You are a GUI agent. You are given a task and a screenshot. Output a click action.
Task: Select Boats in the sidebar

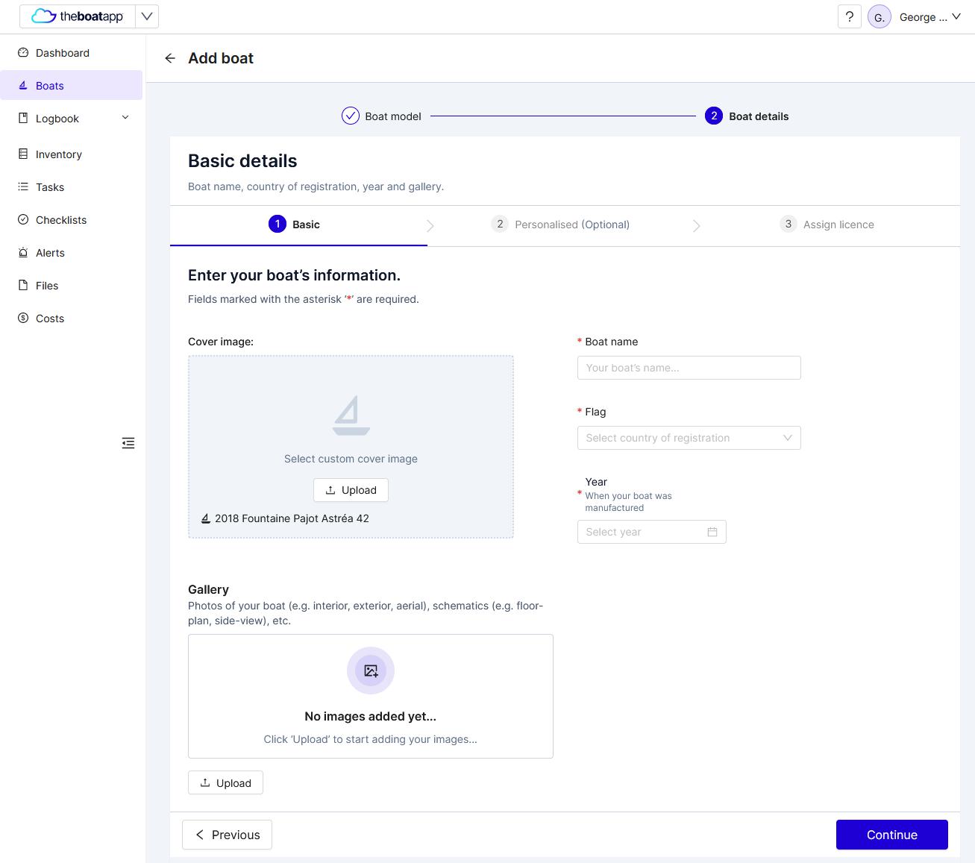(x=72, y=85)
